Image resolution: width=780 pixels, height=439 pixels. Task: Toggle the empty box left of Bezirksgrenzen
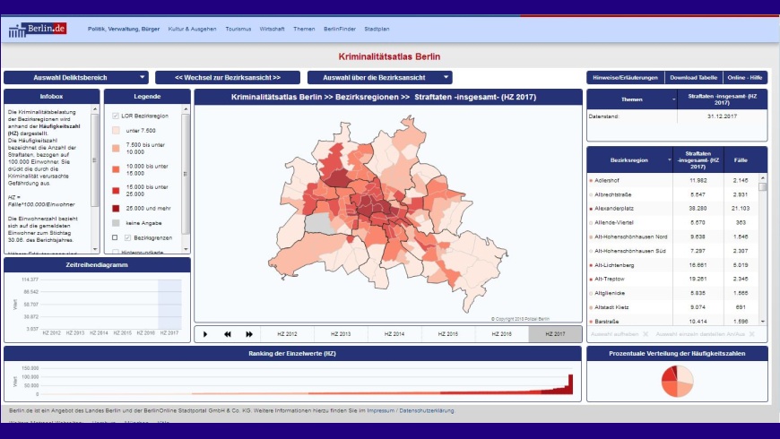tap(115, 237)
